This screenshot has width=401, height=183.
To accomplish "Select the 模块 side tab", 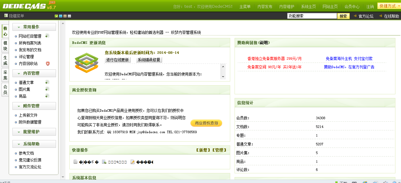I will click(x=5, y=46).
